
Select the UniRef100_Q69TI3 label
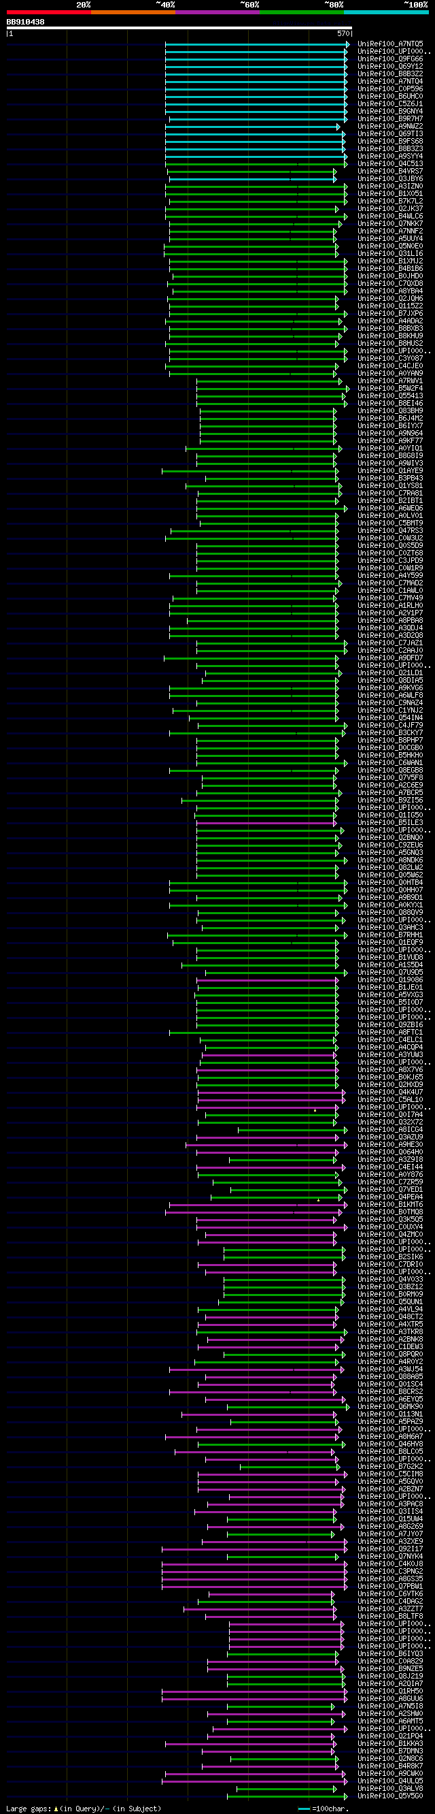tap(390, 134)
